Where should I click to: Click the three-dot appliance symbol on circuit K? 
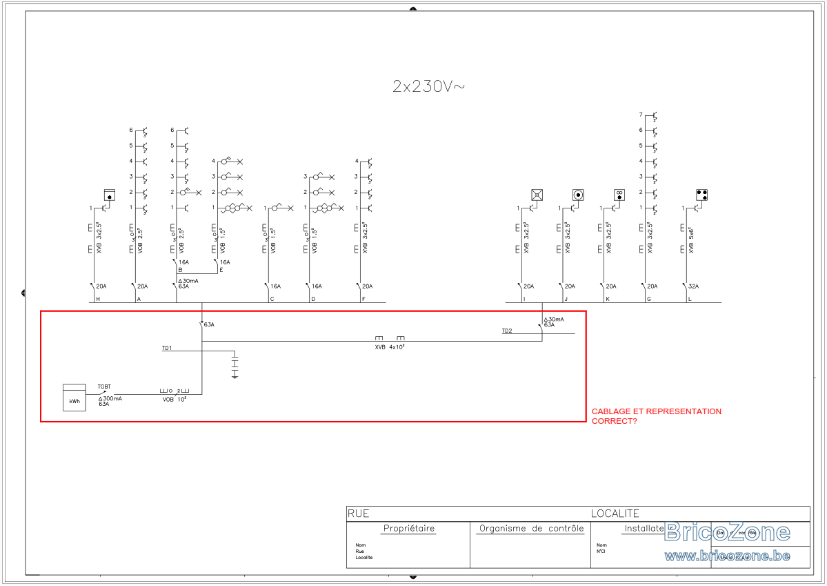point(619,195)
